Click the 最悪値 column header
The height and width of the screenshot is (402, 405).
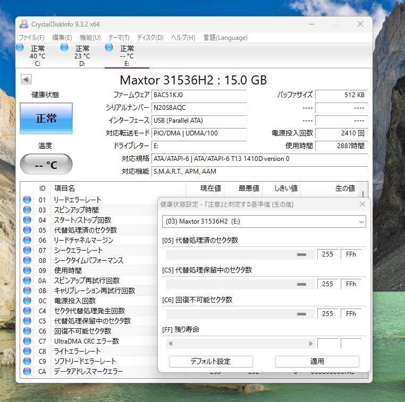coord(243,189)
